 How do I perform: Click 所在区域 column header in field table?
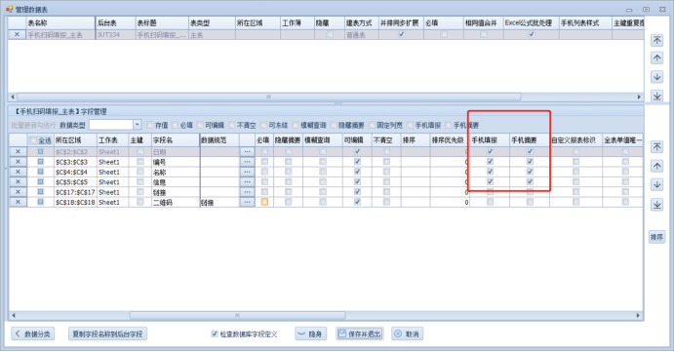coord(75,140)
